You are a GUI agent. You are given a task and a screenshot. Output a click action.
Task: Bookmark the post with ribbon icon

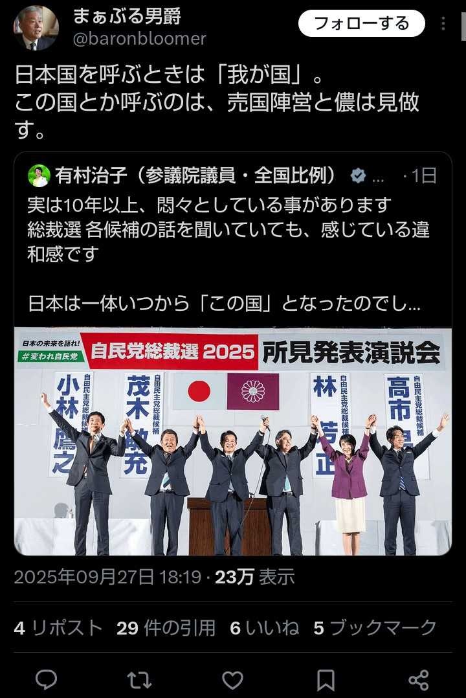click(x=326, y=680)
